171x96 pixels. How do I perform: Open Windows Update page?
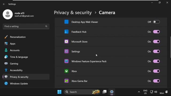coord(26,83)
